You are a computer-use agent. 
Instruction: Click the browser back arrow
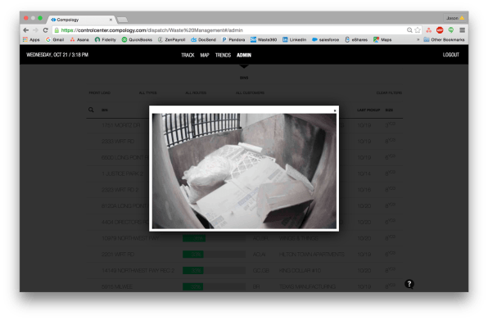tap(26, 30)
